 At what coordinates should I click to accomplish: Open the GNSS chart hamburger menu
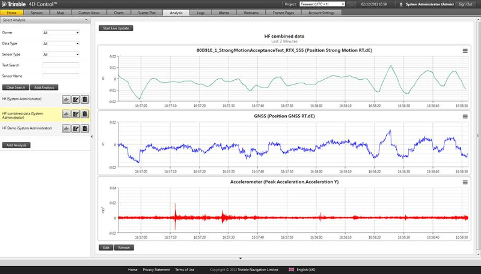(465, 116)
